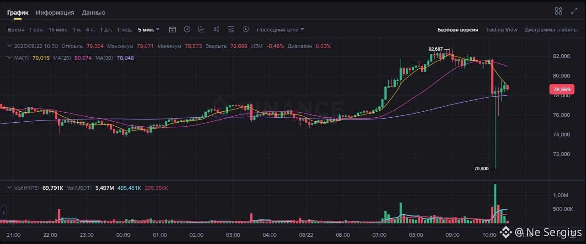Switch to the График tab
The width and height of the screenshot is (586, 244).
pos(17,13)
